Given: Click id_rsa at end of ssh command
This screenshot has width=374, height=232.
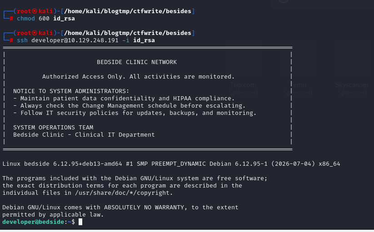Looking at the screenshot, I should 144,40.
